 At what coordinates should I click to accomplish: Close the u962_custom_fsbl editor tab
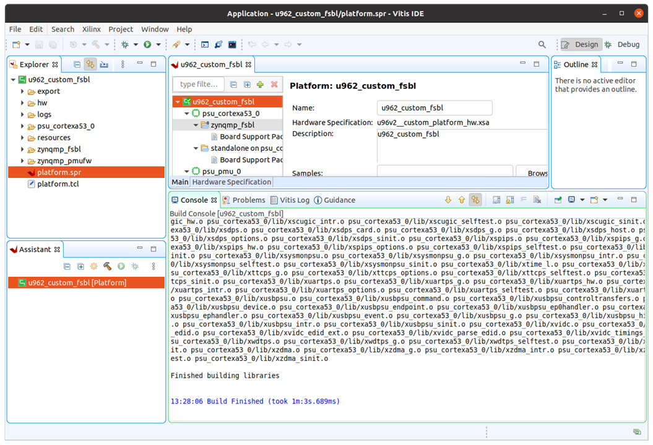(249, 64)
